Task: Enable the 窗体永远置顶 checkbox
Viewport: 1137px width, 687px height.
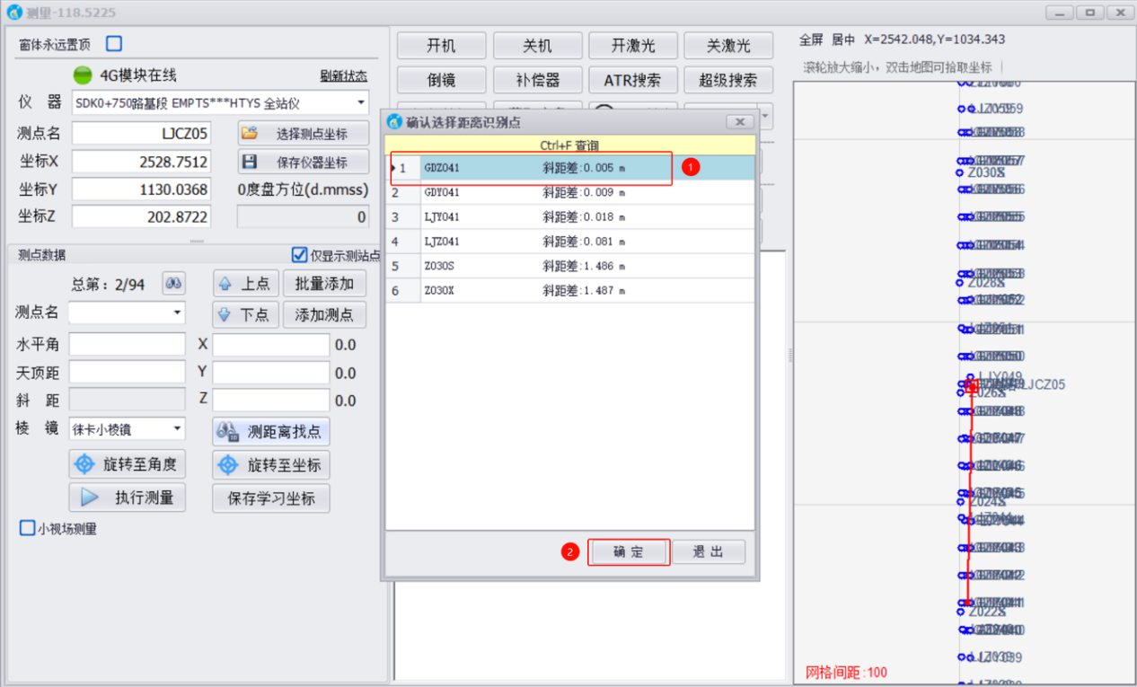Action: 114,44
